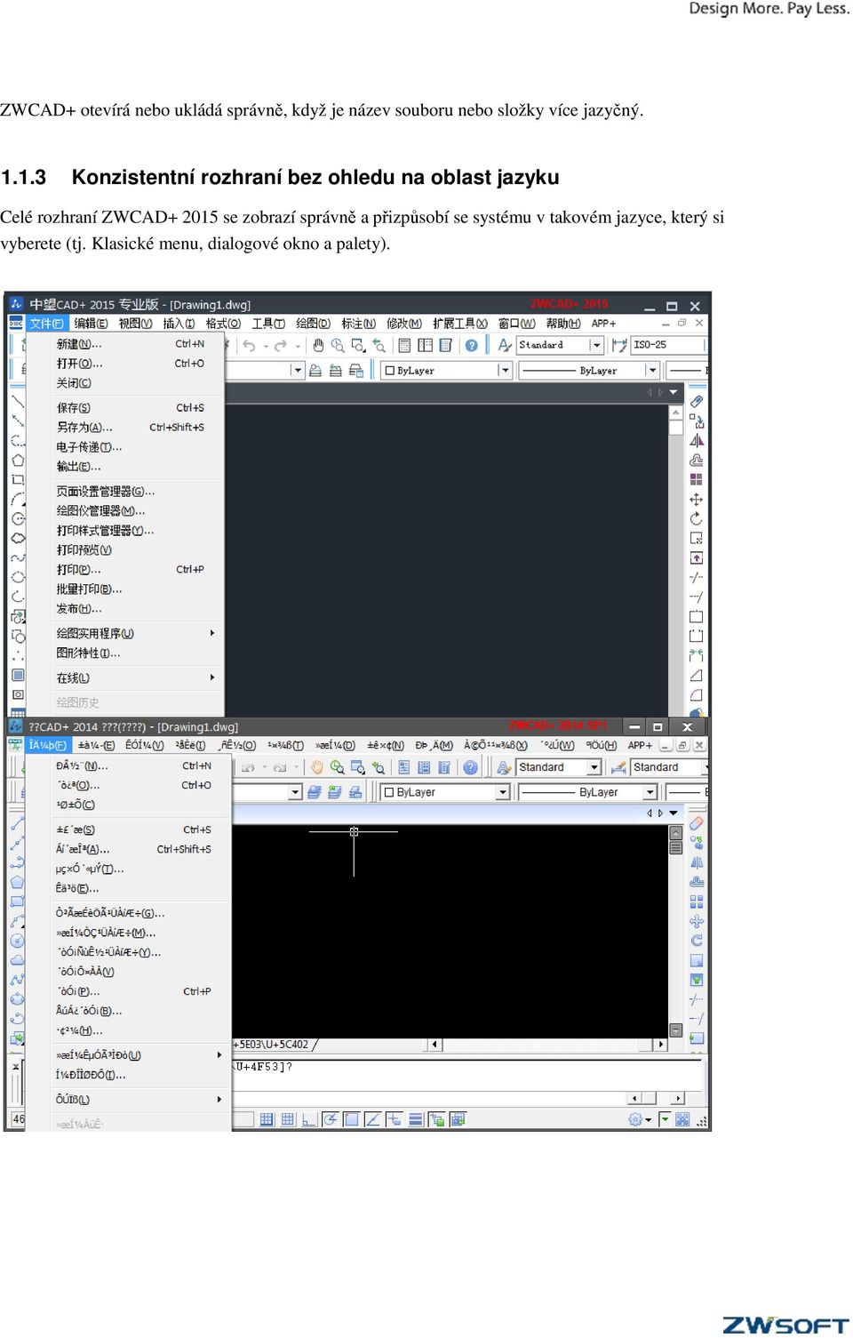Click Move tool in ZWCAD+ 2014 window
Viewport: 853px width, 1338px height.
(x=697, y=921)
